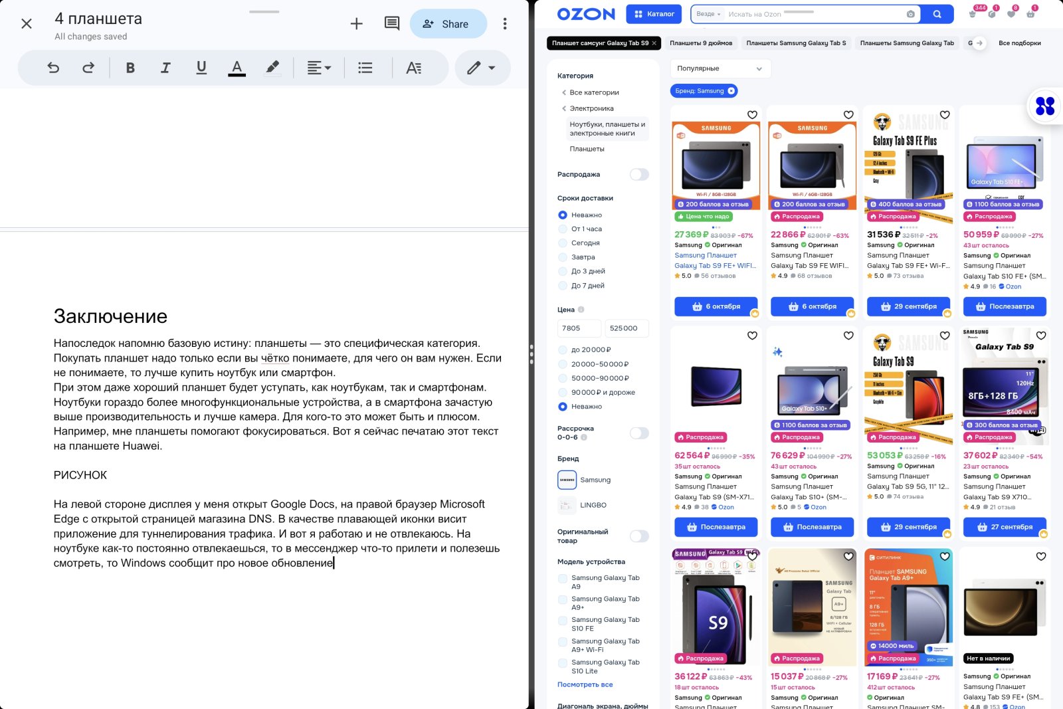Enable the 'Рассрочка 0-0-6' toggle
Screen dimensions: 1063x709
[x=639, y=433]
